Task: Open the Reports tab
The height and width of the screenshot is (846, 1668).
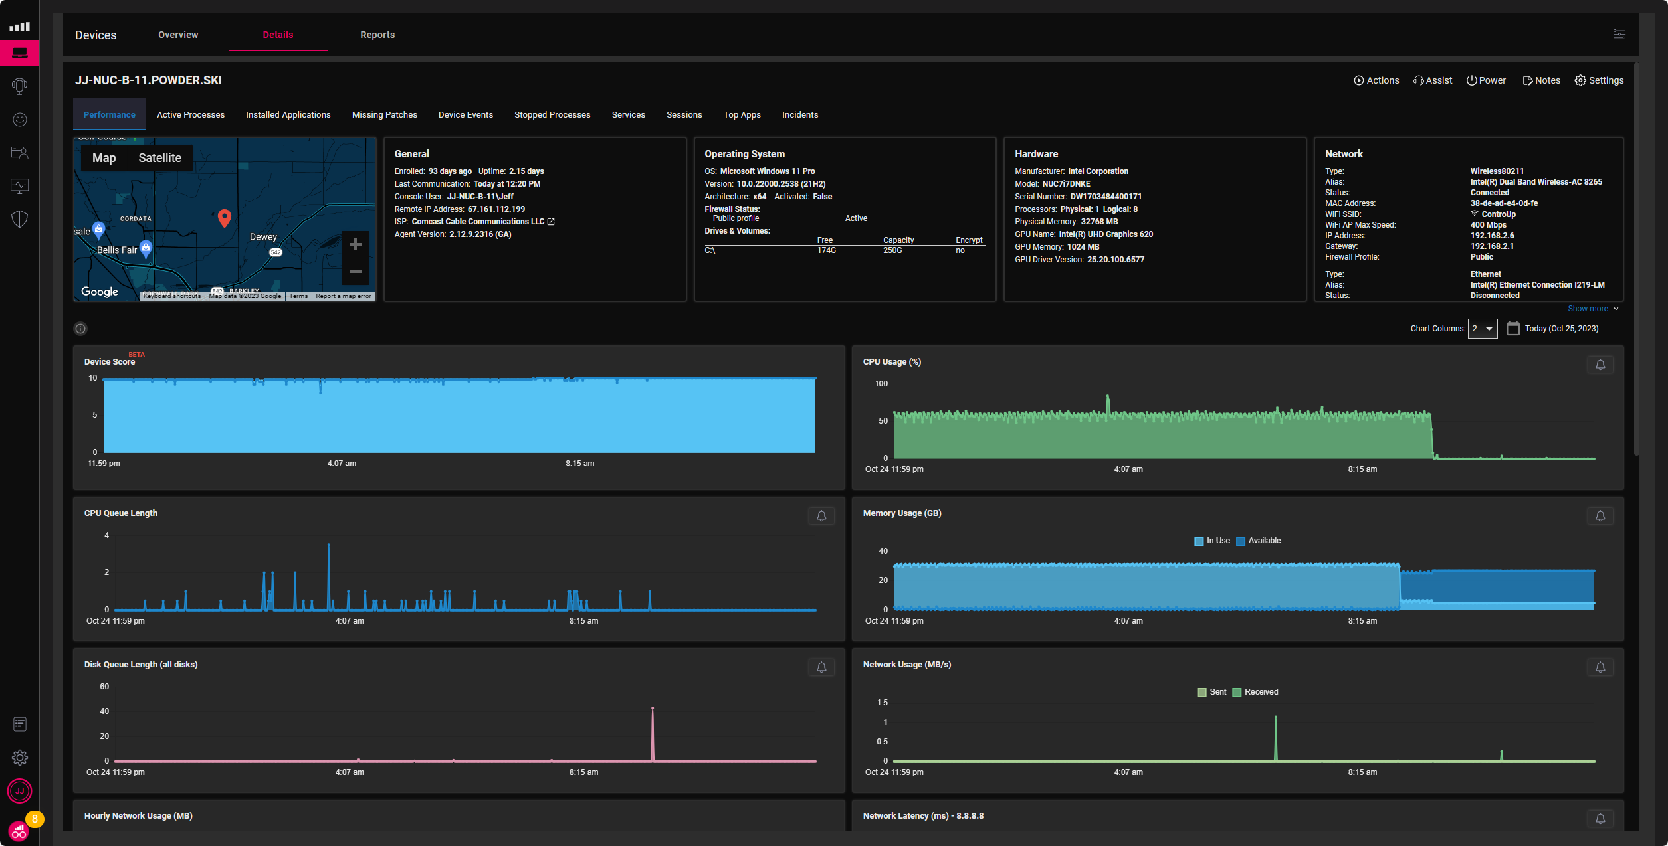Action: click(377, 35)
